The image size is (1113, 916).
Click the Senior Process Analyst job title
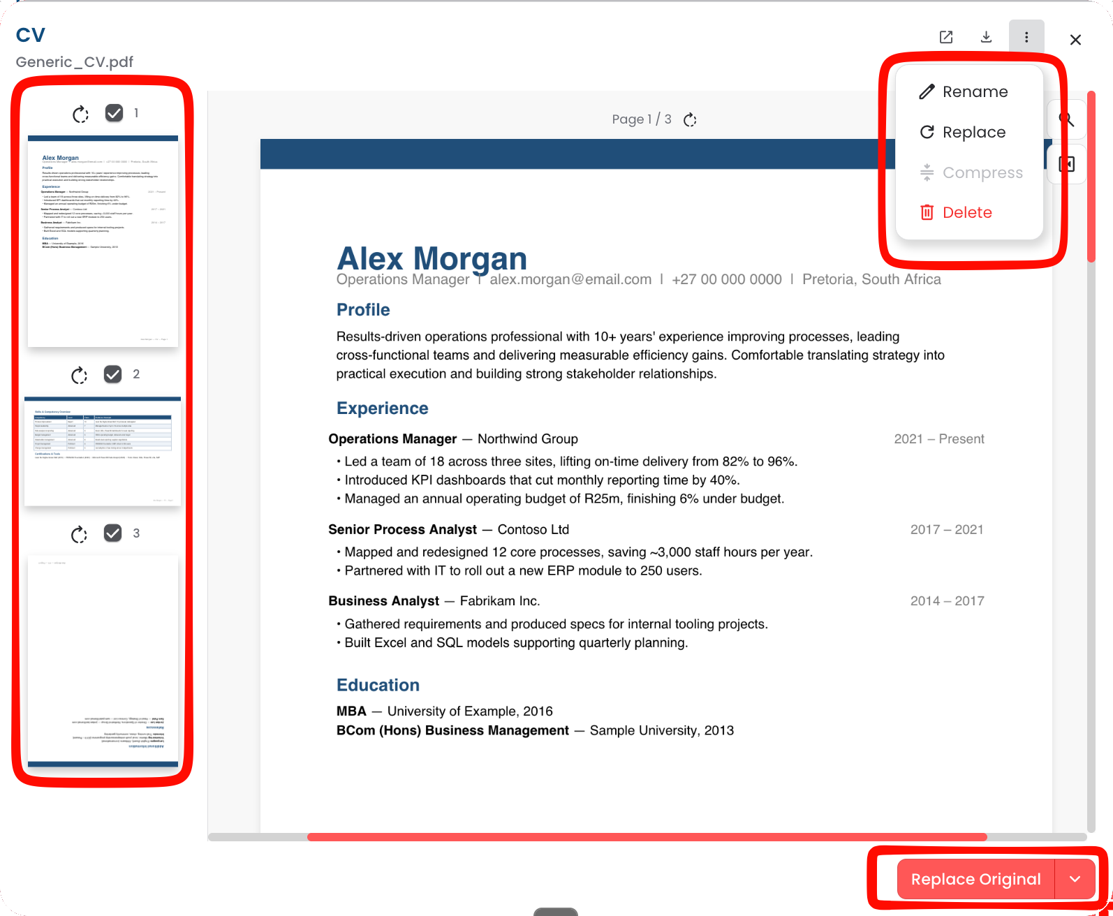pyautogui.click(x=403, y=530)
